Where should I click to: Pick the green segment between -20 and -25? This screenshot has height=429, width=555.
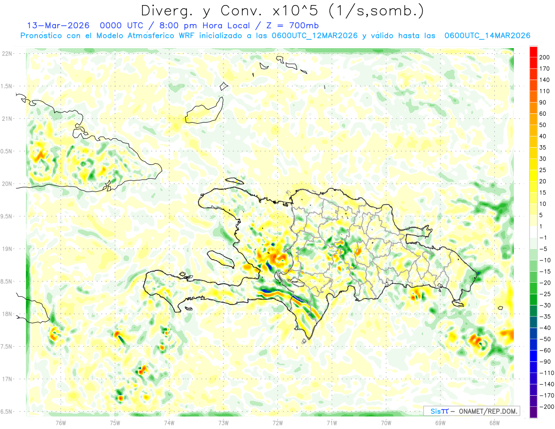click(x=533, y=288)
